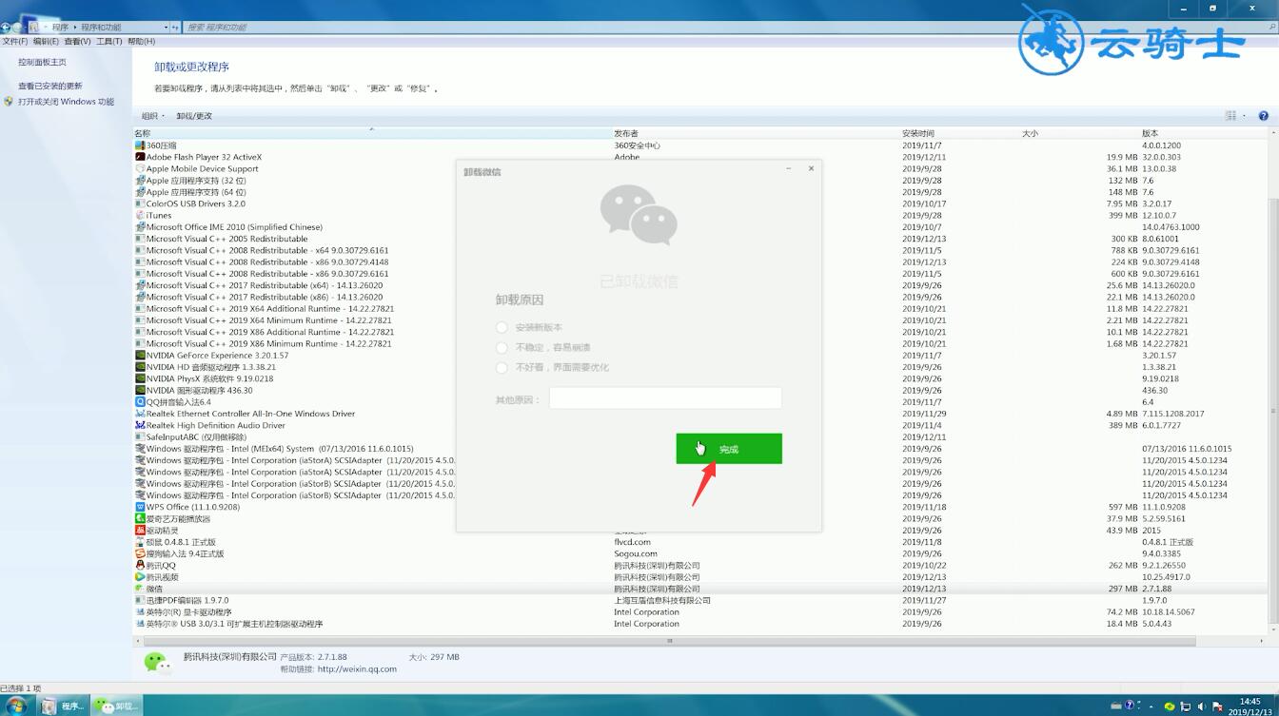Select the 不稳定，容易崩溃 reason radio button
The image size is (1279, 716).
(502, 347)
